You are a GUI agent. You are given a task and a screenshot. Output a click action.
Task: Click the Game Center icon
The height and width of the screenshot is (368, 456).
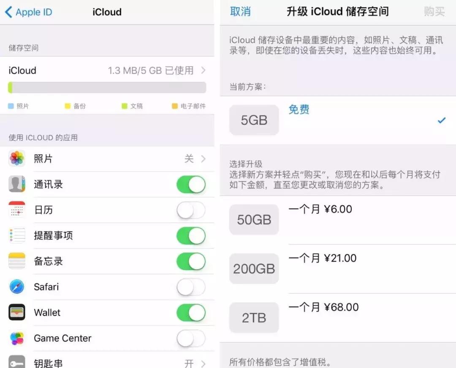point(16,338)
